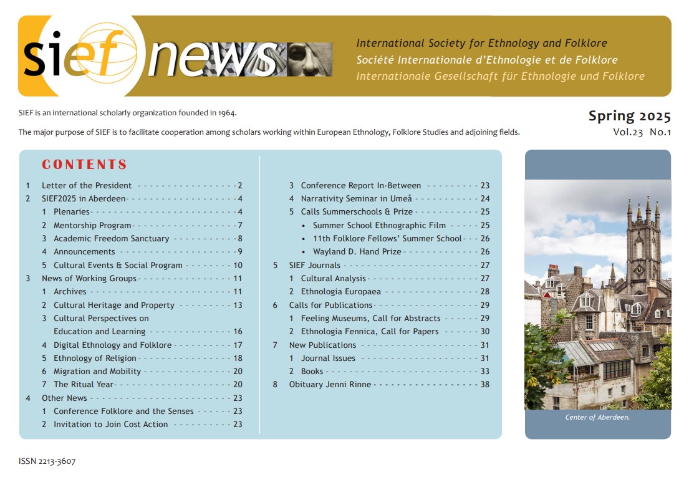This screenshot has width=689, height=477.
Task: Go to Migration and Mobility section
Action: 97,371
